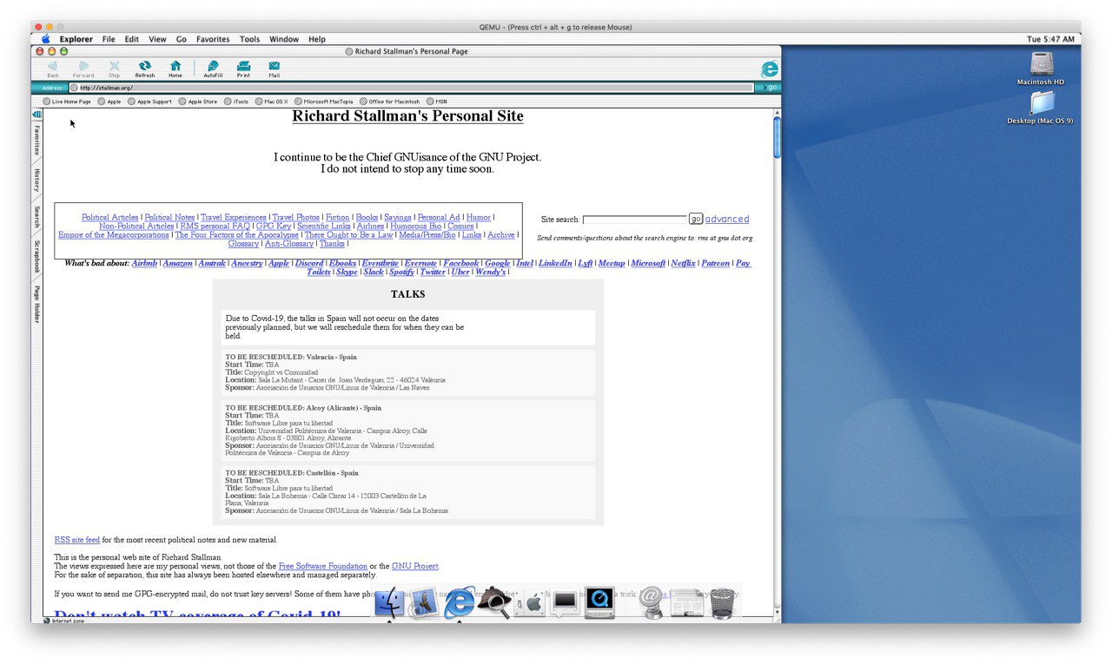Launch Sherlock from the Dock

point(493,602)
